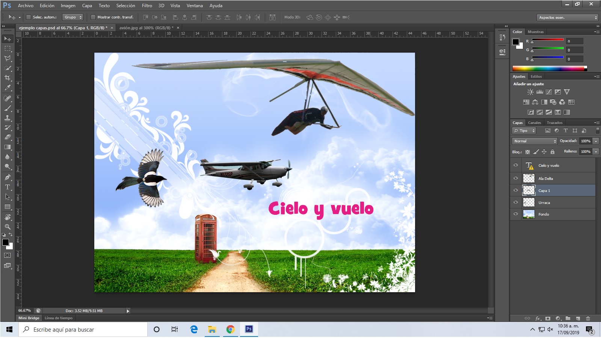Switch to the avión.jpg document tab
Image resolution: width=601 pixels, height=338 pixels.
[x=145, y=27]
